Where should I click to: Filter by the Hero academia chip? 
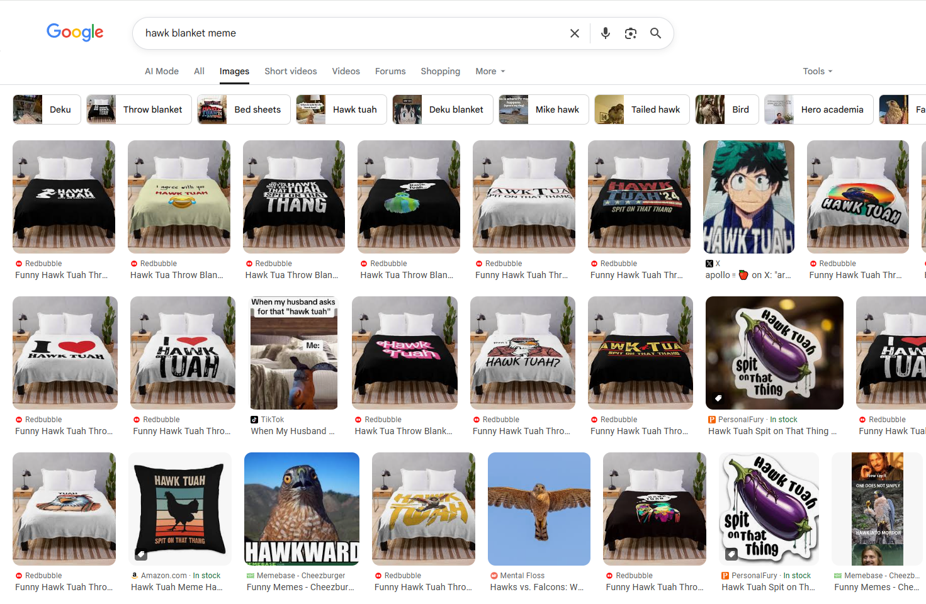[x=819, y=109]
